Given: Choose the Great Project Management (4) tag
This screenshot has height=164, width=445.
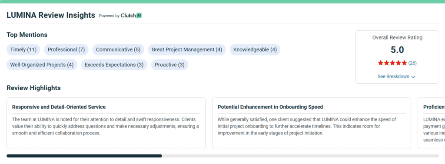Looking at the screenshot, I should pyautogui.click(x=187, y=49).
